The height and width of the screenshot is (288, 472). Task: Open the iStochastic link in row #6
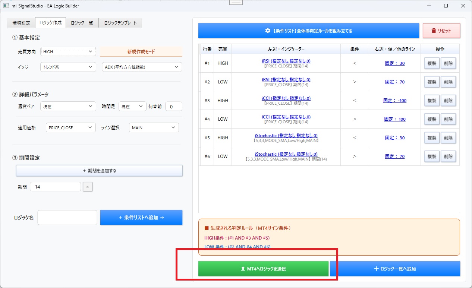pyautogui.click(x=286, y=154)
